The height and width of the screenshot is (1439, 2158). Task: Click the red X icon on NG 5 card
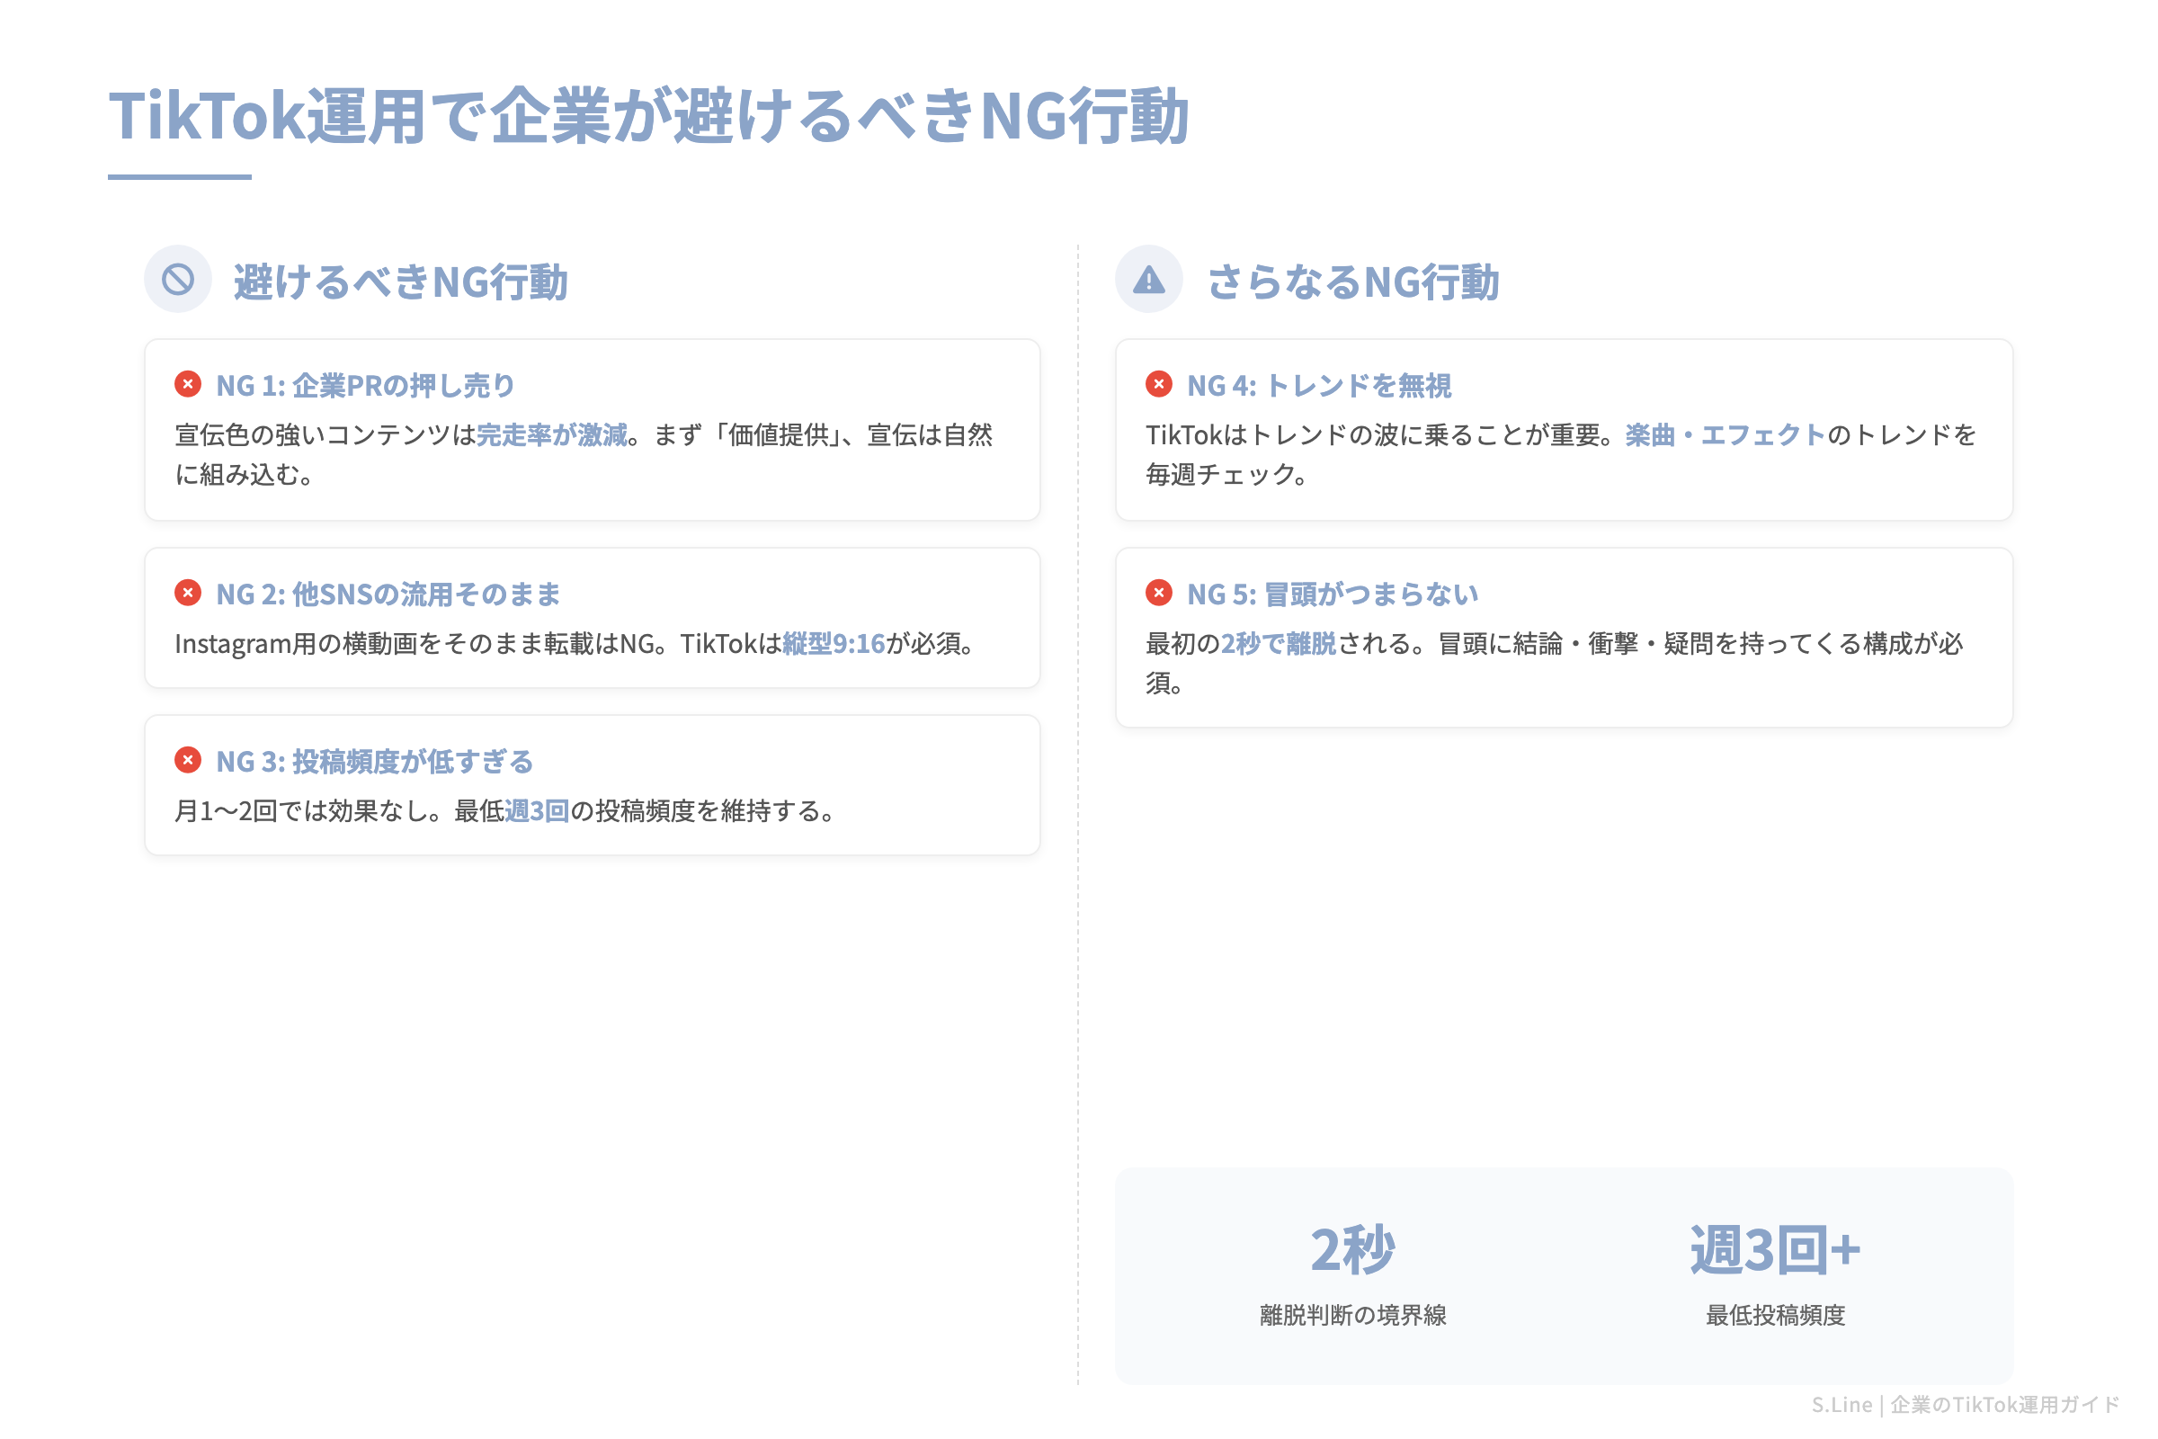tap(1162, 594)
